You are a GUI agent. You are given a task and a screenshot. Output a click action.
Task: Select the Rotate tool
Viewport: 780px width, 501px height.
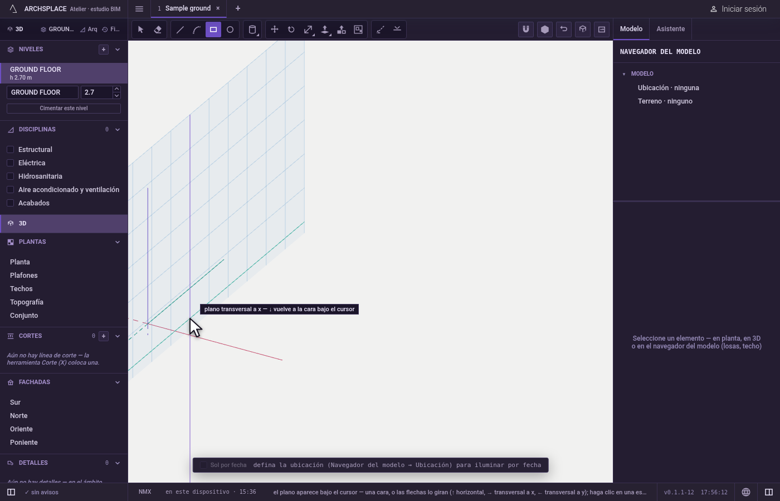(x=291, y=30)
